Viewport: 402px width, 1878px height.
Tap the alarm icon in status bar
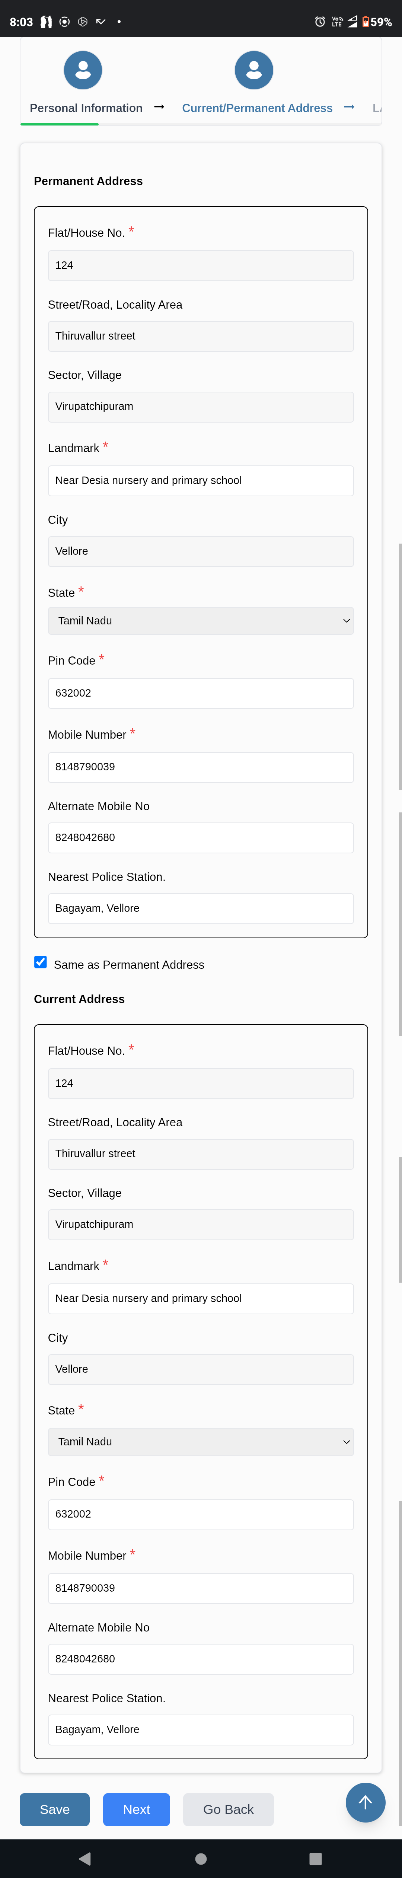320,22
